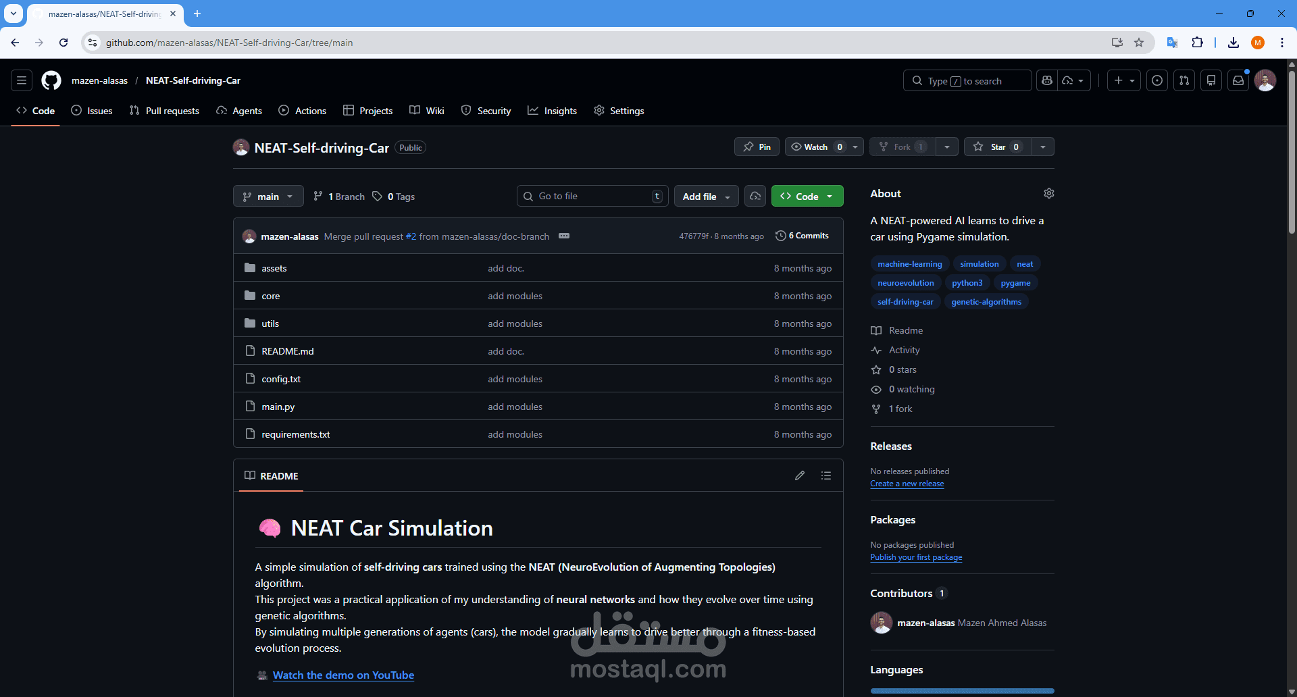The image size is (1297, 697).
Task: Open a new browser tab
Action: [197, 14]
